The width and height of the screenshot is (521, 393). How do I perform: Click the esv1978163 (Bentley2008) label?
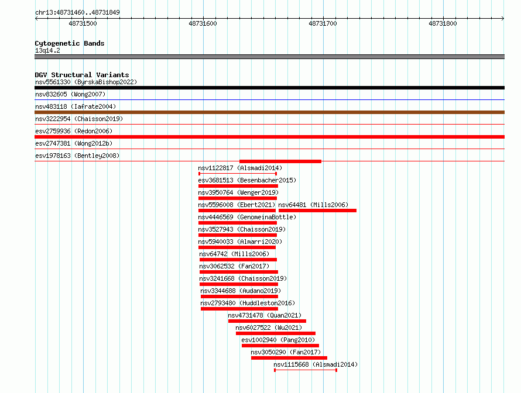[77, 156]
